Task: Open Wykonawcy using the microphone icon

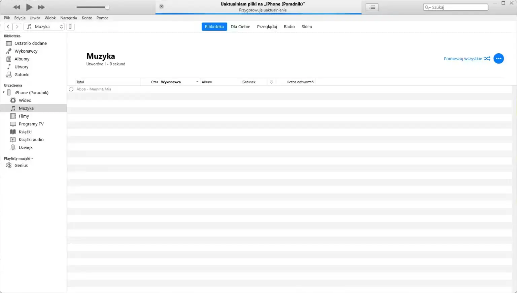Action: [x=9, y=51]
